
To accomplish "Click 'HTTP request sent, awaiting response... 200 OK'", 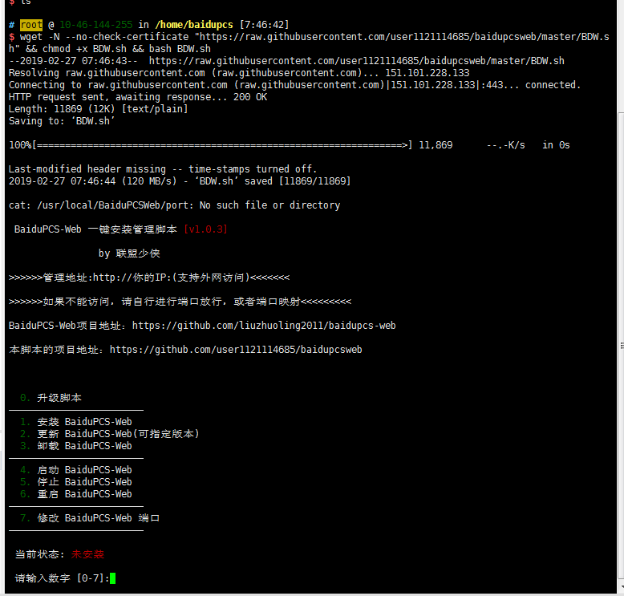I will tap(138, 97).
